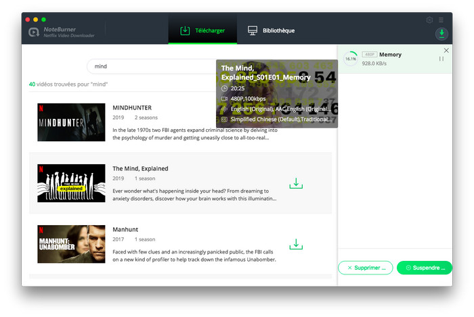Click the 928.0 KB/s speed text
This screenshot has width=474, height=317.
(x=374, y=64)
